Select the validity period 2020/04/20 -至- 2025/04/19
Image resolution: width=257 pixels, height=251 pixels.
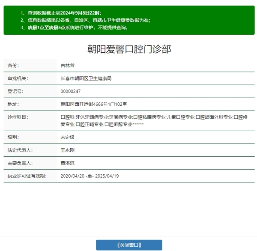coord(90,176)
